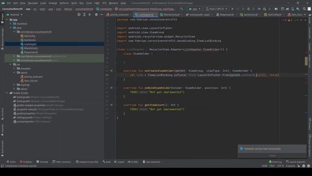Open app run configuration dropdown
Viewport: 312px width, 176px height.
195,9
